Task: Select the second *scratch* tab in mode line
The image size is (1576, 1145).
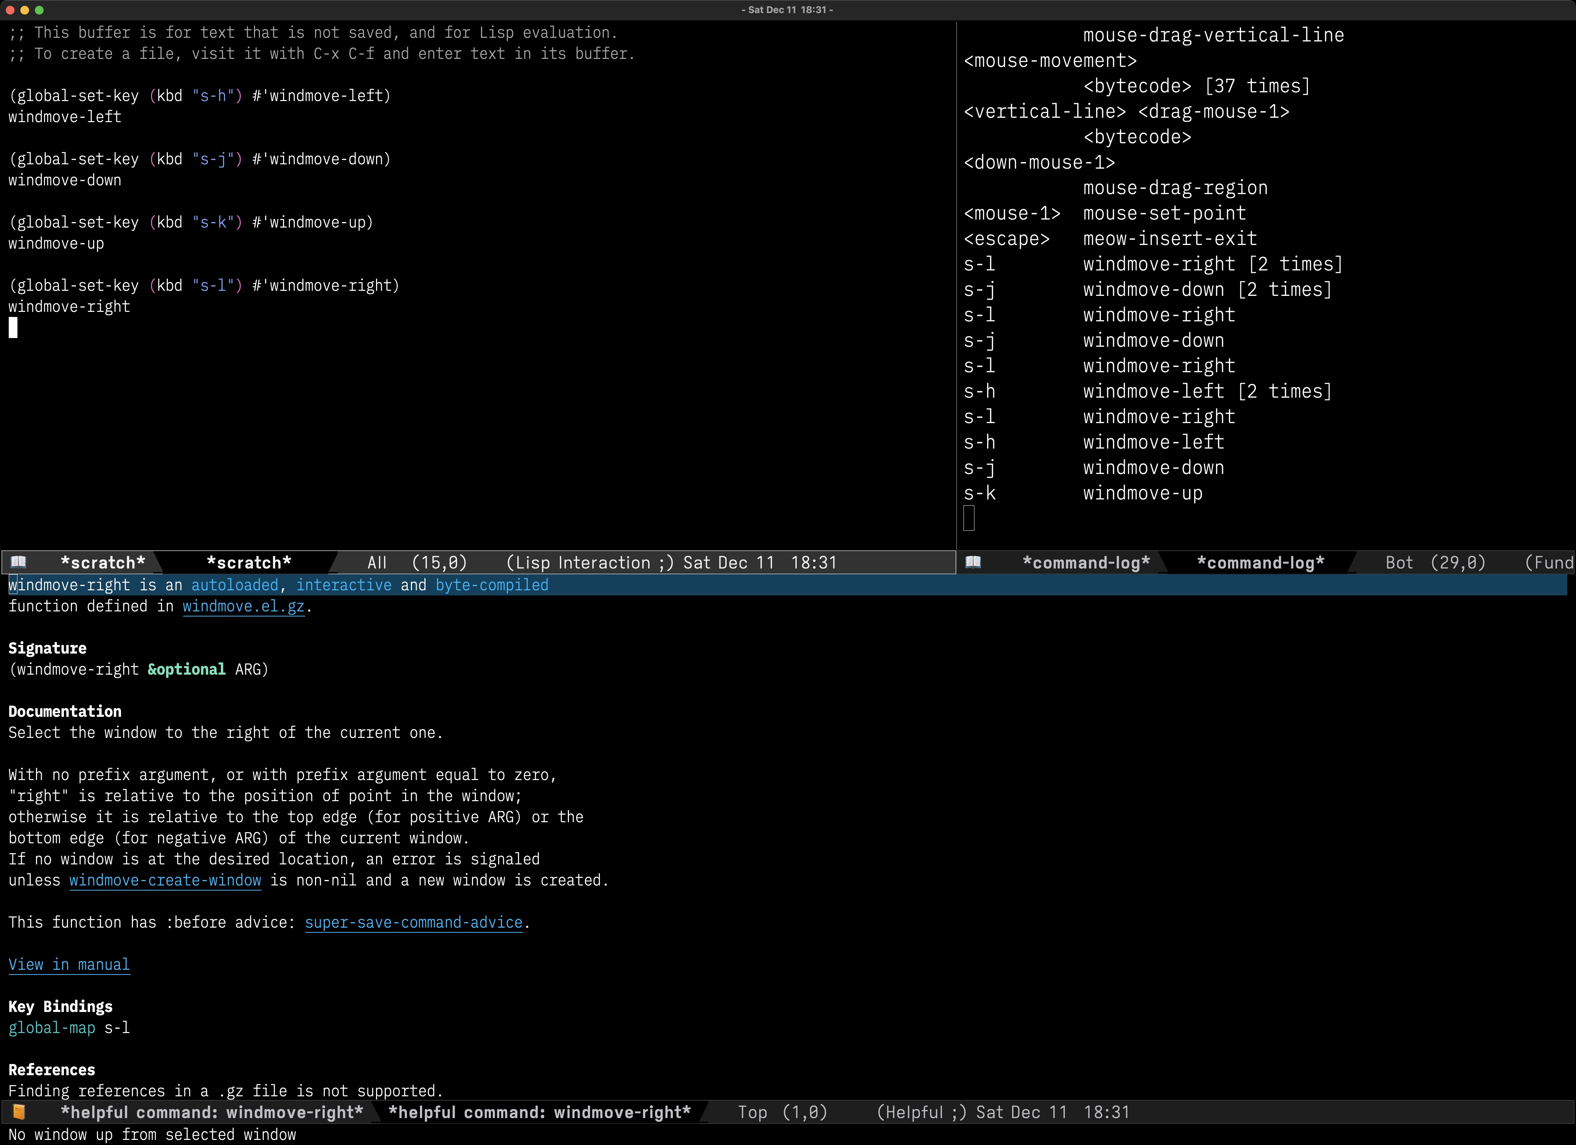Action: click(x=249, y=562)
